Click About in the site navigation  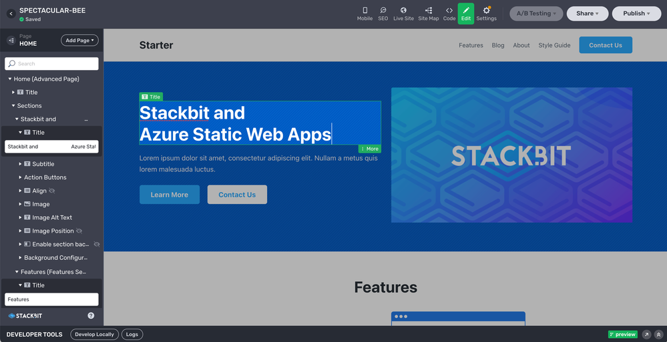[x=521, y=45]
